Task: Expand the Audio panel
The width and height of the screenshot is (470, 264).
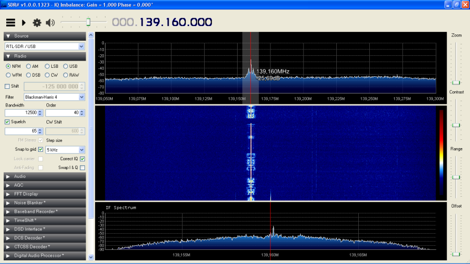Action: (x=45, y=176)
